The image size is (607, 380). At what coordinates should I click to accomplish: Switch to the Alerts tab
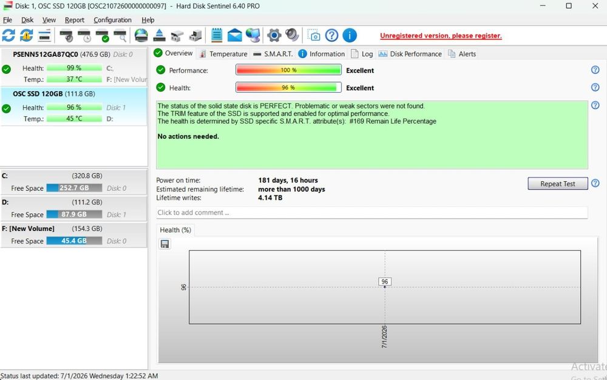pos(462,54)
